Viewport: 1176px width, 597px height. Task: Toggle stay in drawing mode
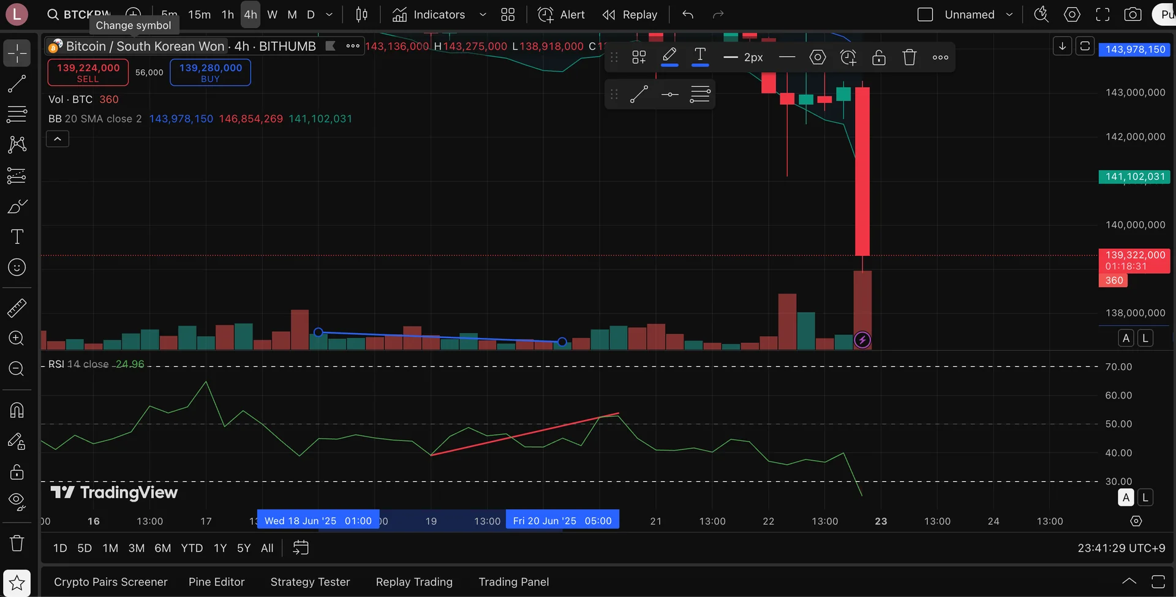click(17, 441)
